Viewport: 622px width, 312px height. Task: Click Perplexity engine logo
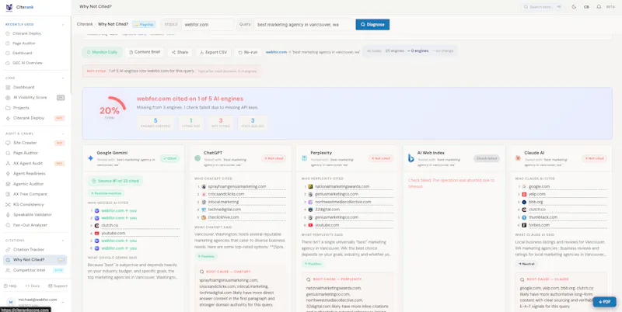pyautogui.click(x=304, y=158)
